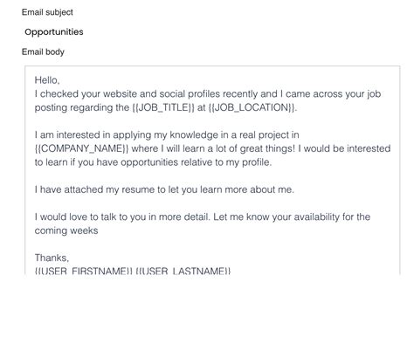The image size is (414, 337).
Task: Place cursor at the "coming weeks" text
Action: click(x=66, y=230)
